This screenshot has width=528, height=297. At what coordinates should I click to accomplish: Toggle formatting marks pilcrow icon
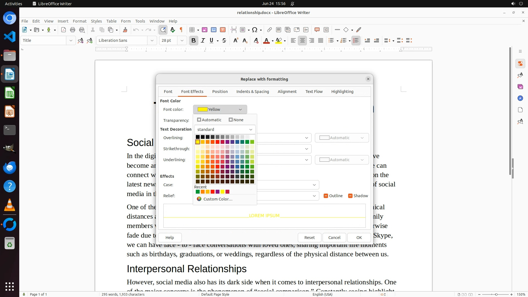(x=181, y=30)
